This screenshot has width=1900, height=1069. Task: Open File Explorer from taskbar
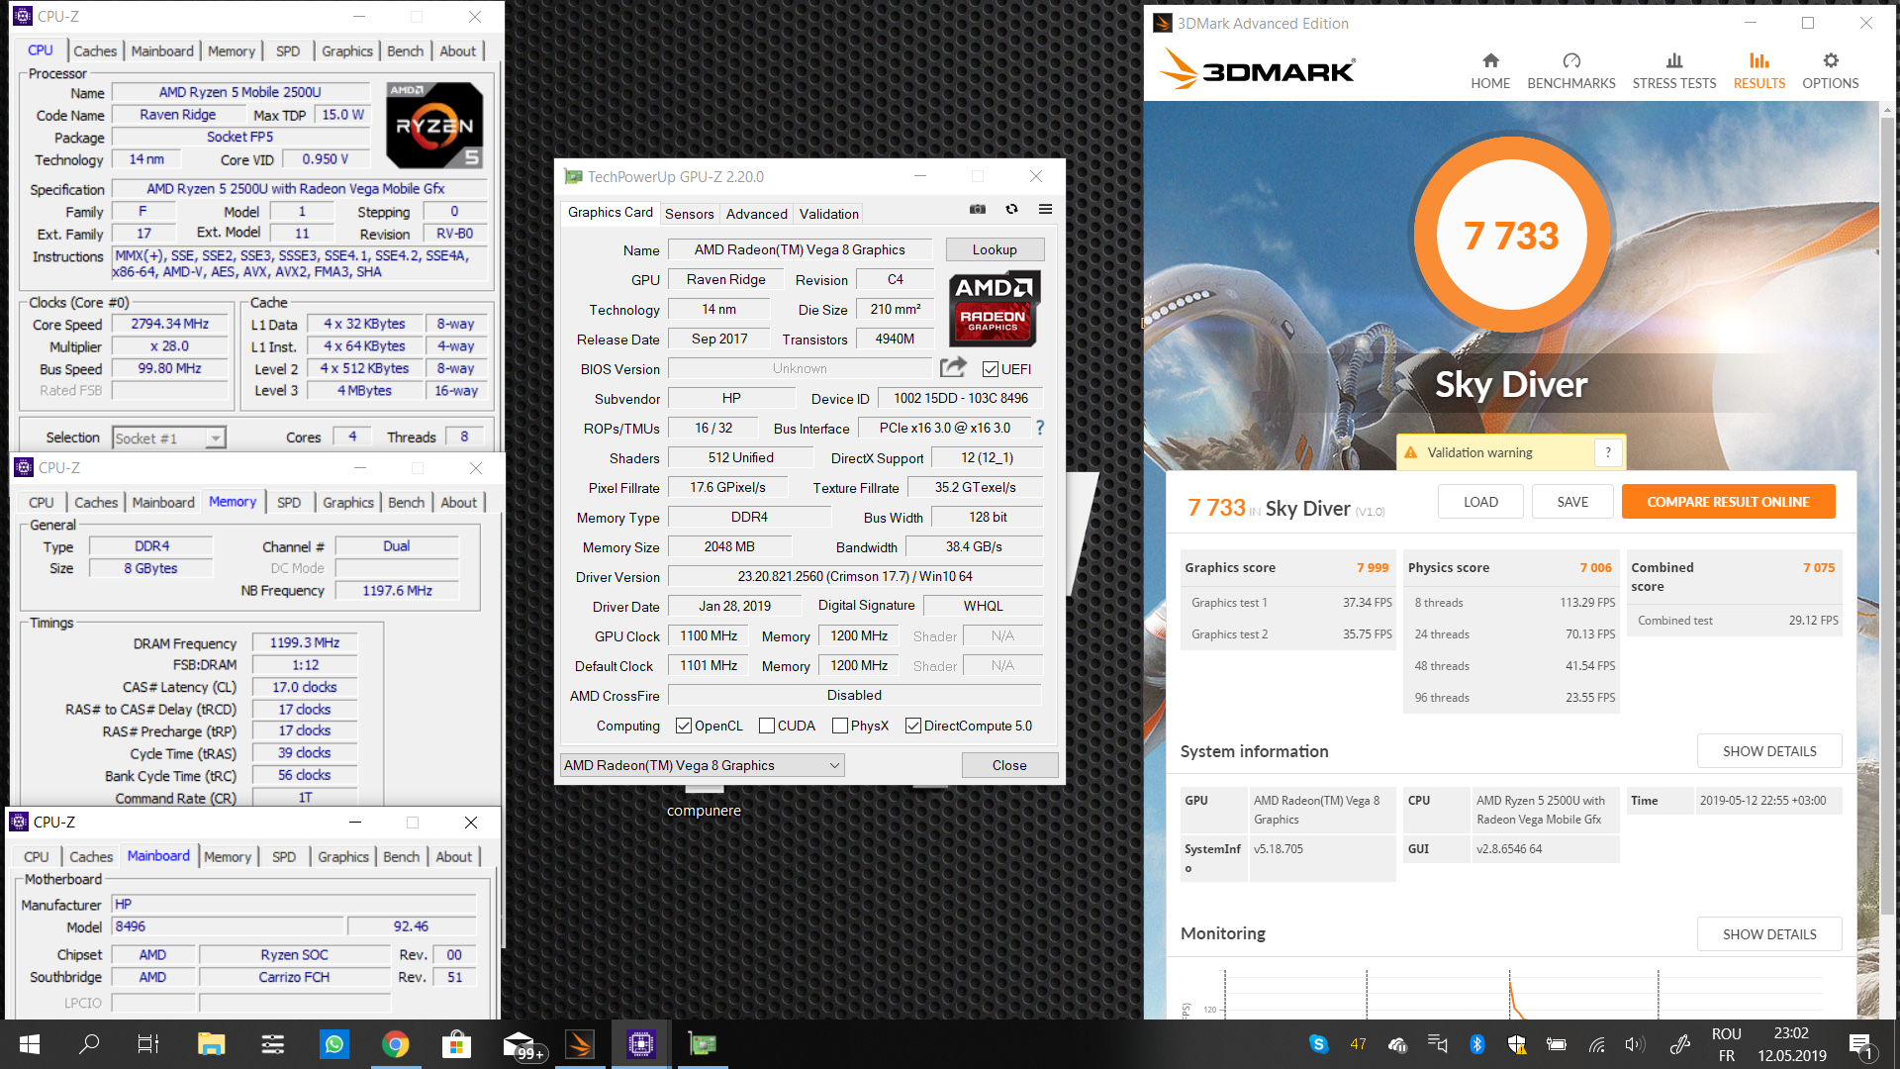pos(211,1044)
